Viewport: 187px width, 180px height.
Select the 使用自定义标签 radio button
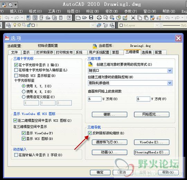point(24,97)
